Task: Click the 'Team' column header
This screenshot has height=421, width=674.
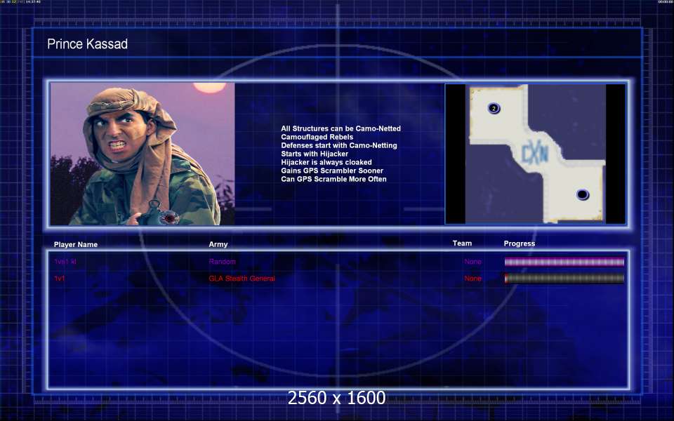Action: pos(462,243)
